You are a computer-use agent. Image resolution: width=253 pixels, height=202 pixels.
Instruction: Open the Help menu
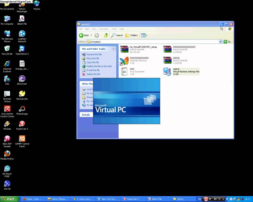pyautogui.click(x=122, y=29)
